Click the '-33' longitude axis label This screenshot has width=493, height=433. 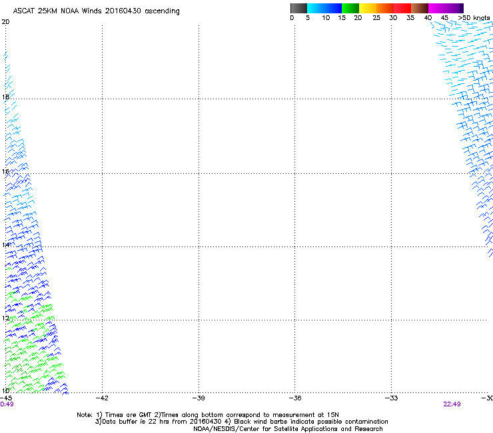point(391,398)
